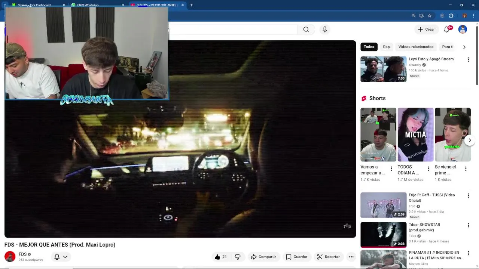Open Tdos SHOWSTAR video thumbnail
479x269 pixels.
(383, 235)
